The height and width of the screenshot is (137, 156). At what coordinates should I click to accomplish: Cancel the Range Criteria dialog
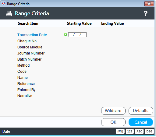pos(141,122)
